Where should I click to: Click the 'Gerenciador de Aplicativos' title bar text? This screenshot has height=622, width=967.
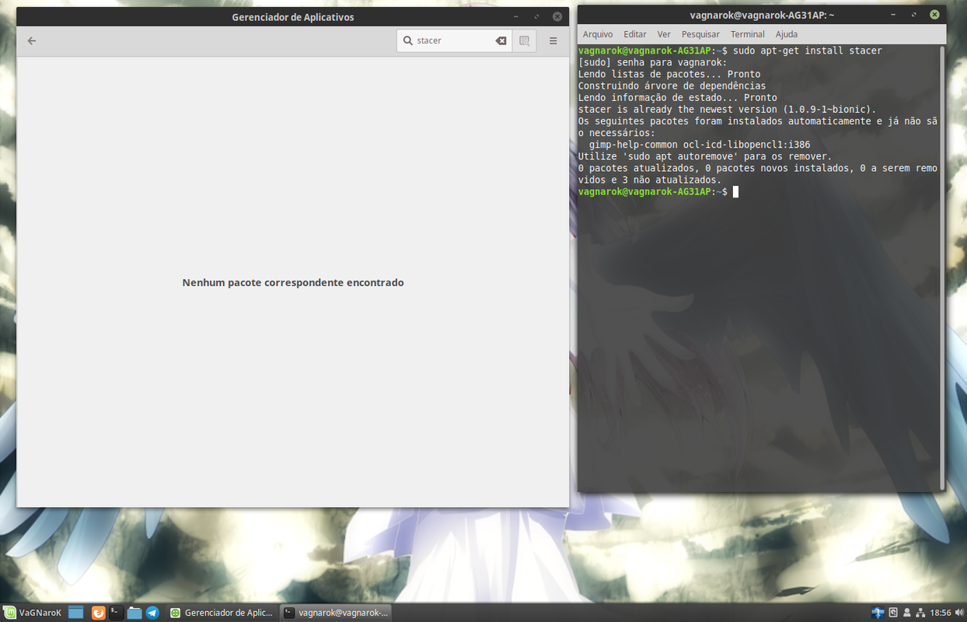(x=293, y=17)
